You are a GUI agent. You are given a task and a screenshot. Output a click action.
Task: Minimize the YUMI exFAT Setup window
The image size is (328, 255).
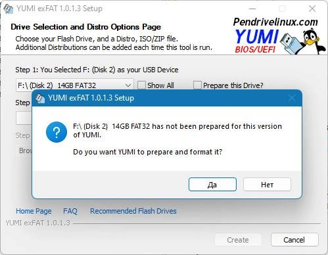(252, 9)
